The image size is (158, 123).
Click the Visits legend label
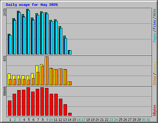point(154,67)
